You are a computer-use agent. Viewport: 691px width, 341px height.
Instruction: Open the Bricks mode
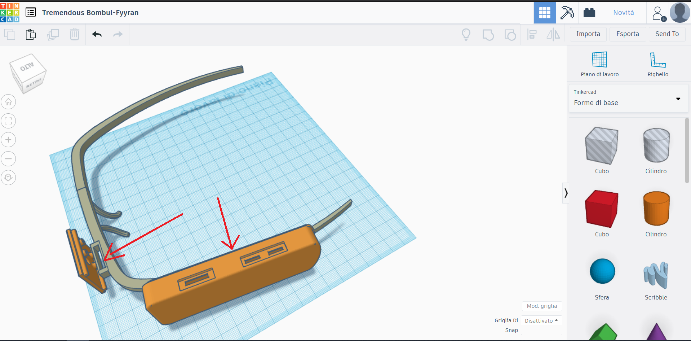pyautogui.click(x=589, y=13)
